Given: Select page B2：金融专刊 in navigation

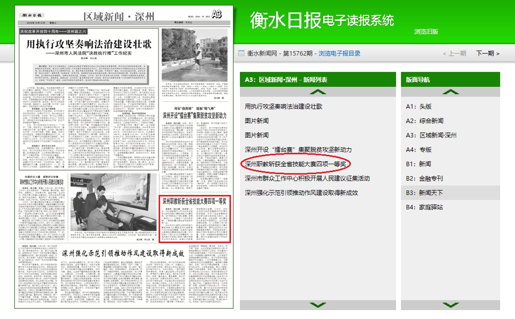Looking at the screenshot, I should pos(424,178).
